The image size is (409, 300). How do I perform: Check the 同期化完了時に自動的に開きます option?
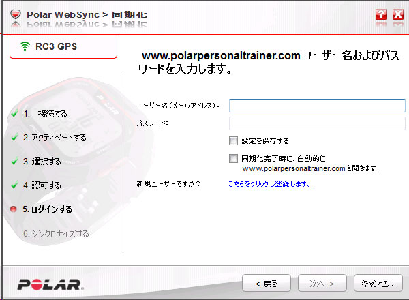pos(233,158)
